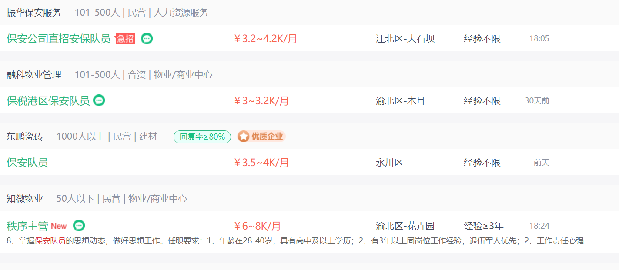The image size is (619, 270).
Task: Open chat icon beside 秩序主管
Action: point(79,226)
